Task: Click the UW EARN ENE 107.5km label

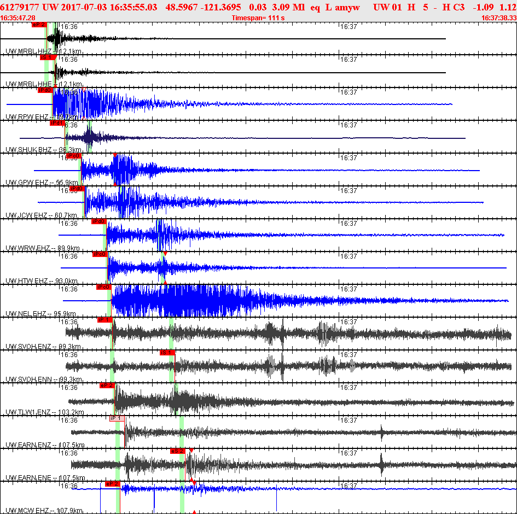Action: point(45,478)
